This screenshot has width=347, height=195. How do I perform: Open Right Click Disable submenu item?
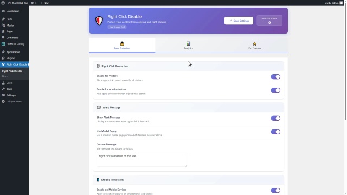[12, 71]
